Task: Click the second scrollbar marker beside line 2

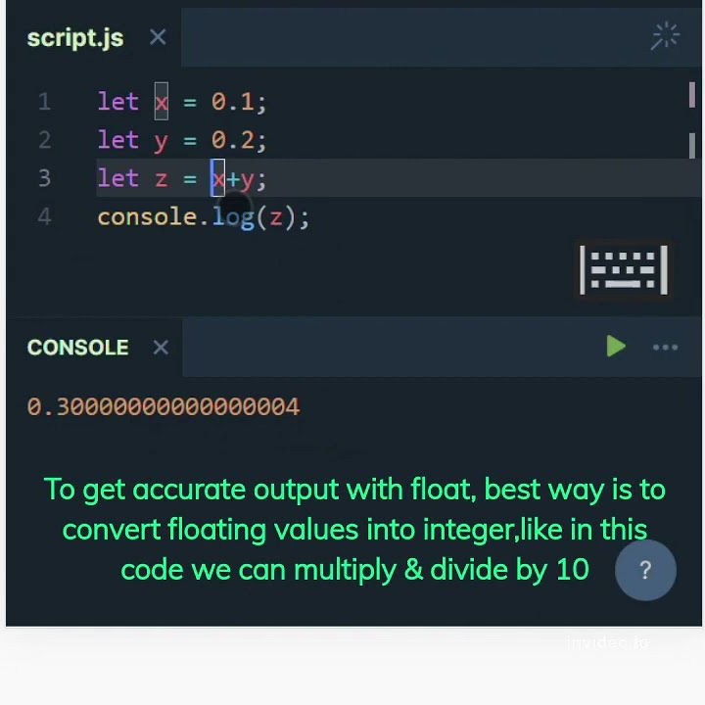Action: pos(691,145)
